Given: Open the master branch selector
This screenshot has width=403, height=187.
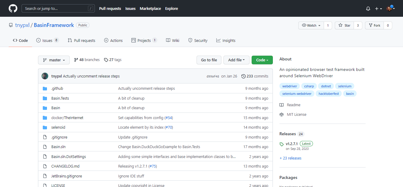Looking at the screenshot, I should [x=54, y=60].
